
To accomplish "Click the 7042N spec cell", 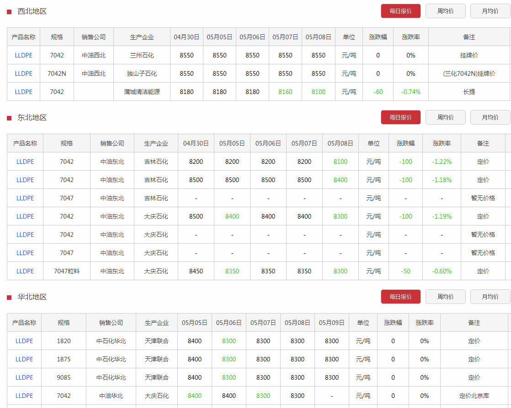I will (57, 73).
